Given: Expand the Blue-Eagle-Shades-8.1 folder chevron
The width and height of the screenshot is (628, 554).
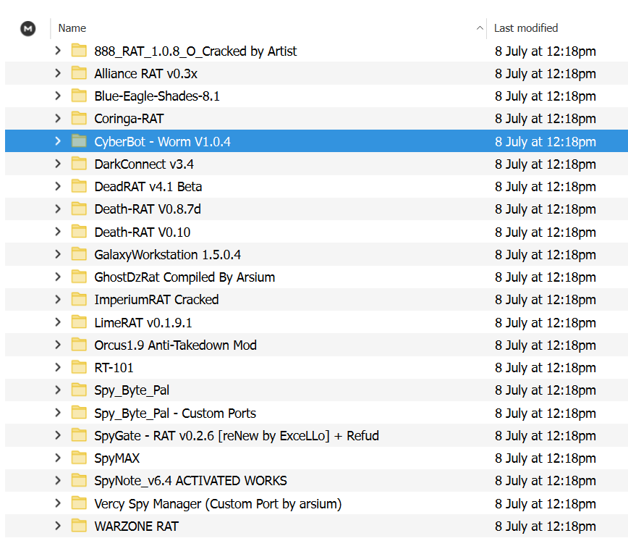Looking at the screenshot, I should pyautogui.click(x=58, y=96).
